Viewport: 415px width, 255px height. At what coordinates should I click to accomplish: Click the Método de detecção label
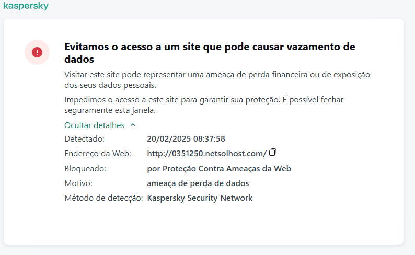[x=103, y=198]
